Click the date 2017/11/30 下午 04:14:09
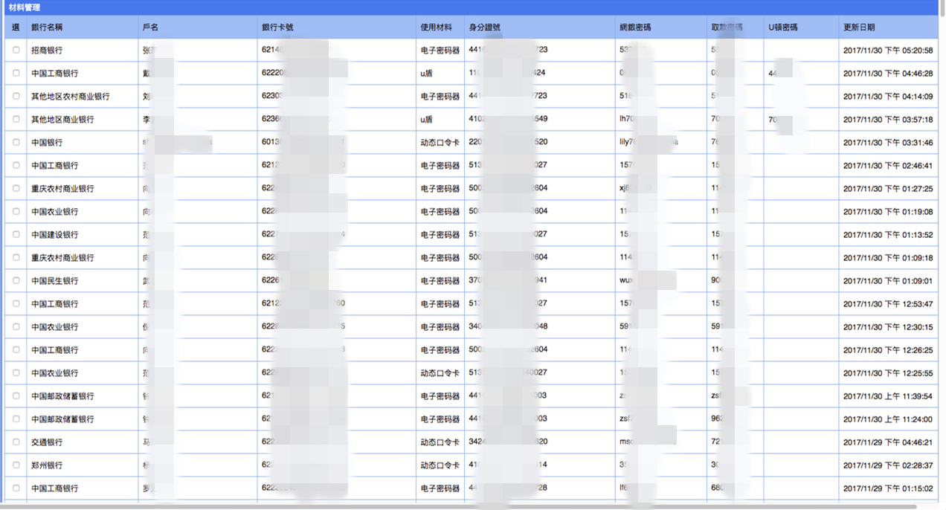This screenshot has width=946, height=510. [x=888, y=97]
